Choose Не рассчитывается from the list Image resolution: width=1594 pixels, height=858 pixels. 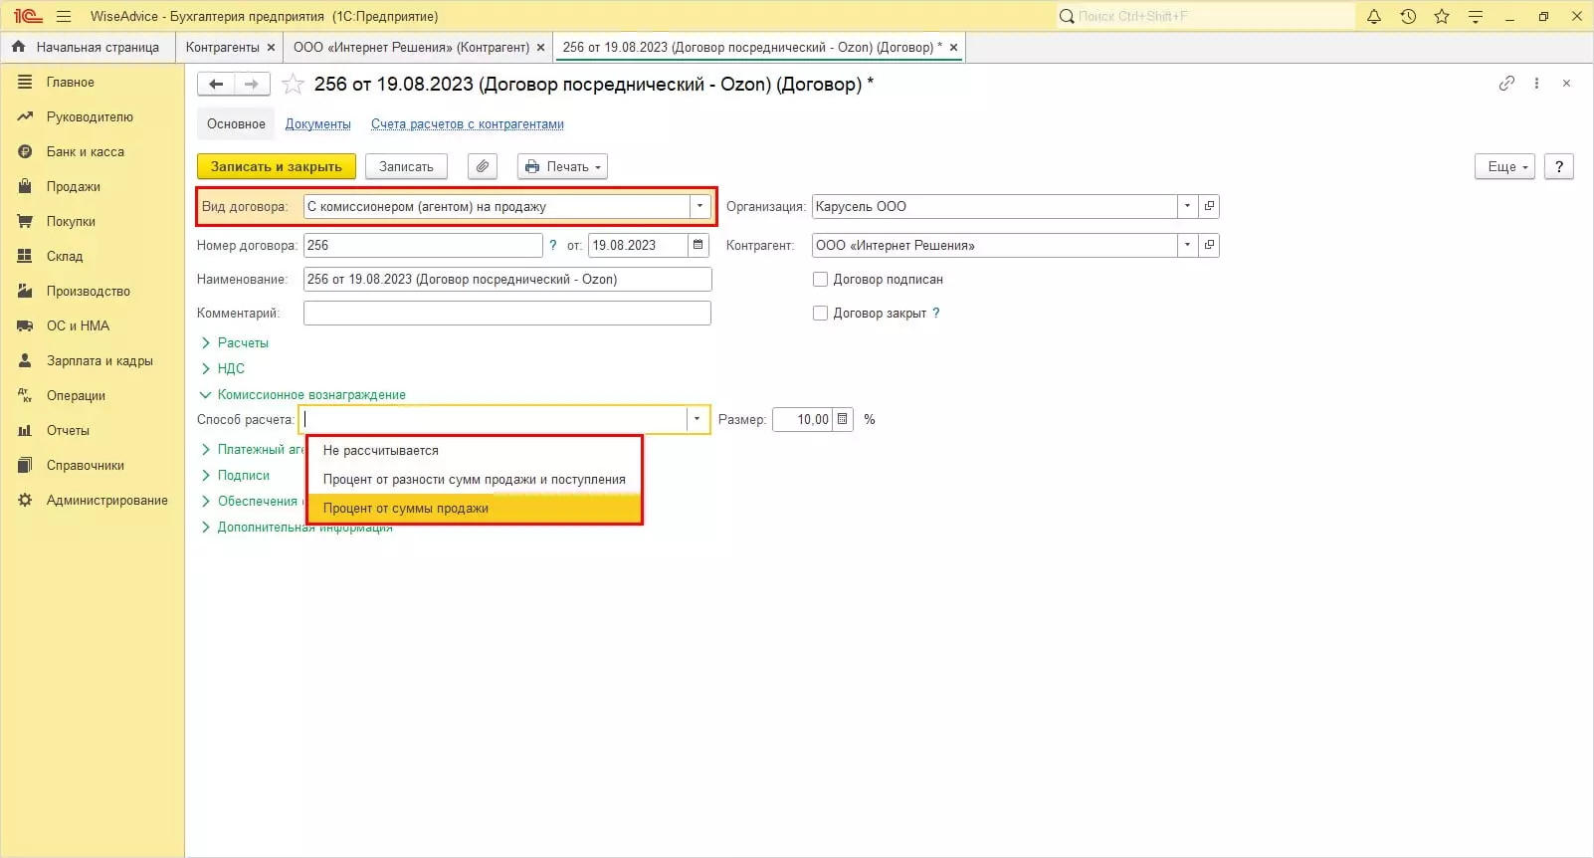click(474, 451)
